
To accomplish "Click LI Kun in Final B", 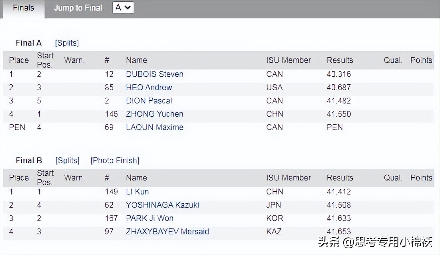I will pos(137,192).
